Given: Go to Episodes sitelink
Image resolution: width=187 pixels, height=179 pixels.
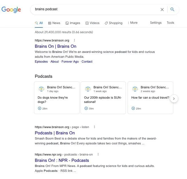Looking at the screenshot, I should [41, 61].
